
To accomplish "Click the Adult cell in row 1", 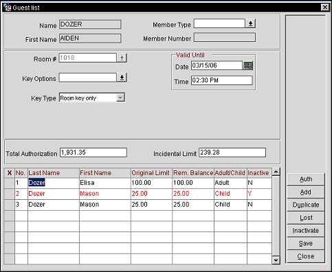I will (230, 183).
